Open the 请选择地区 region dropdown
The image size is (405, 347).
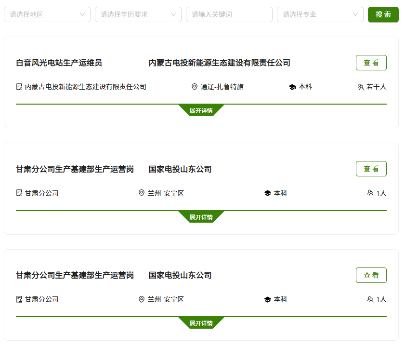coord(47,14)
